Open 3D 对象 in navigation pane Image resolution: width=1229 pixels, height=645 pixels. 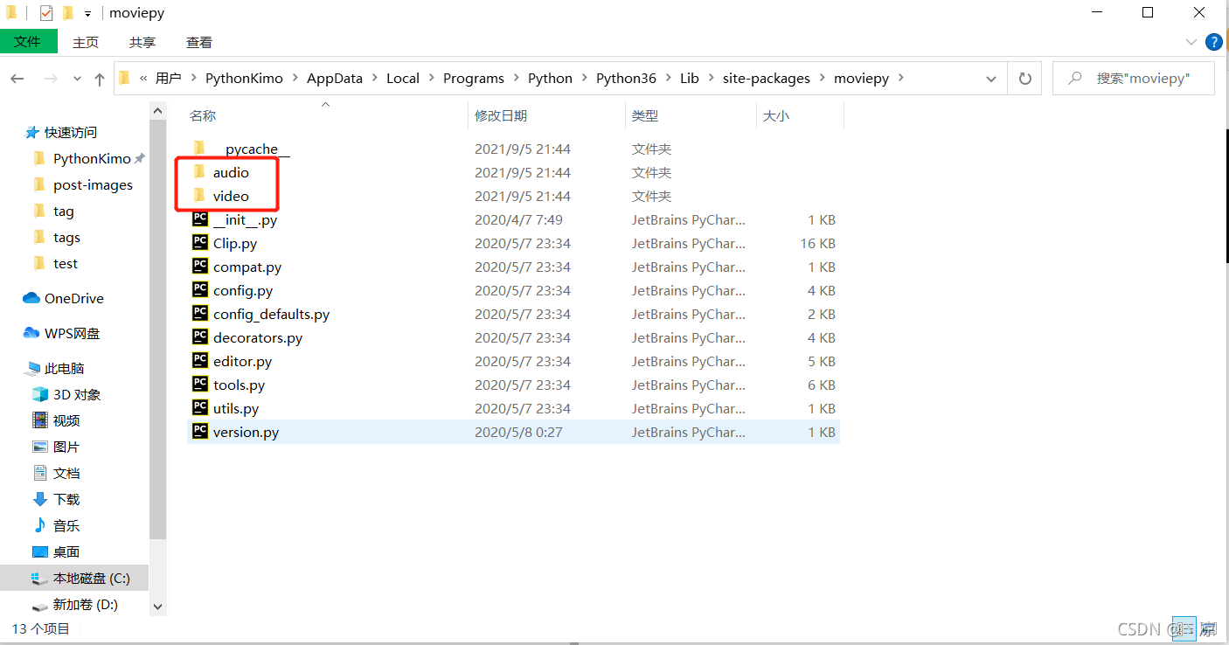[x=77, y=394]
